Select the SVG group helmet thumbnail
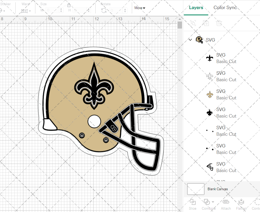The image size is (260, 212). (x=199, y=40)
